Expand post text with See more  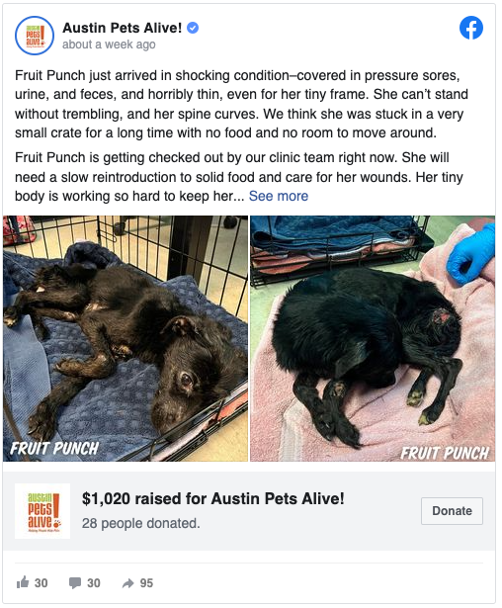(279, 196)
